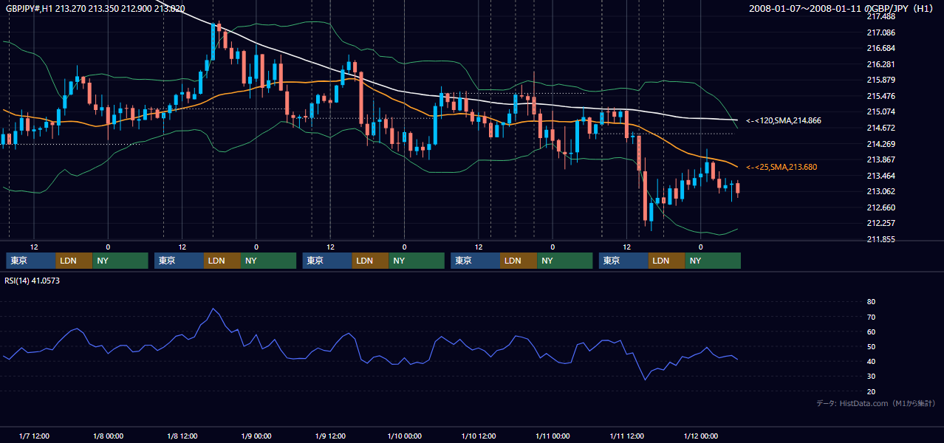Image resolution: width=944 pixels, height=443 pixels.
Task: Click price axis value 213.062
Action: 880,192
